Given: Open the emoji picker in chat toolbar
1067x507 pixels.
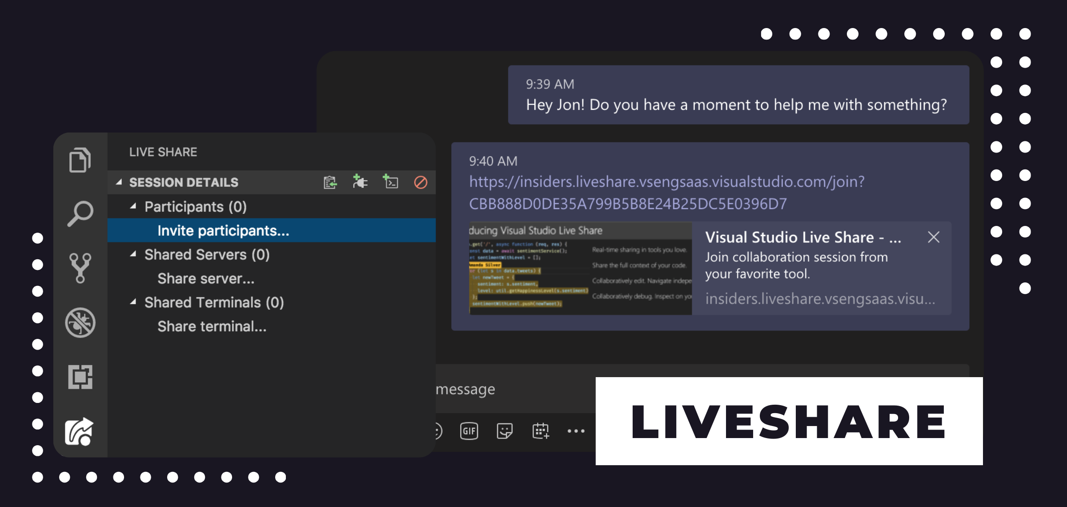Looking at the screenshot, I should pos(438,431).
